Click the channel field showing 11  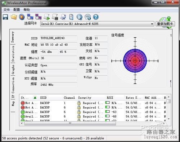[100, 38]
